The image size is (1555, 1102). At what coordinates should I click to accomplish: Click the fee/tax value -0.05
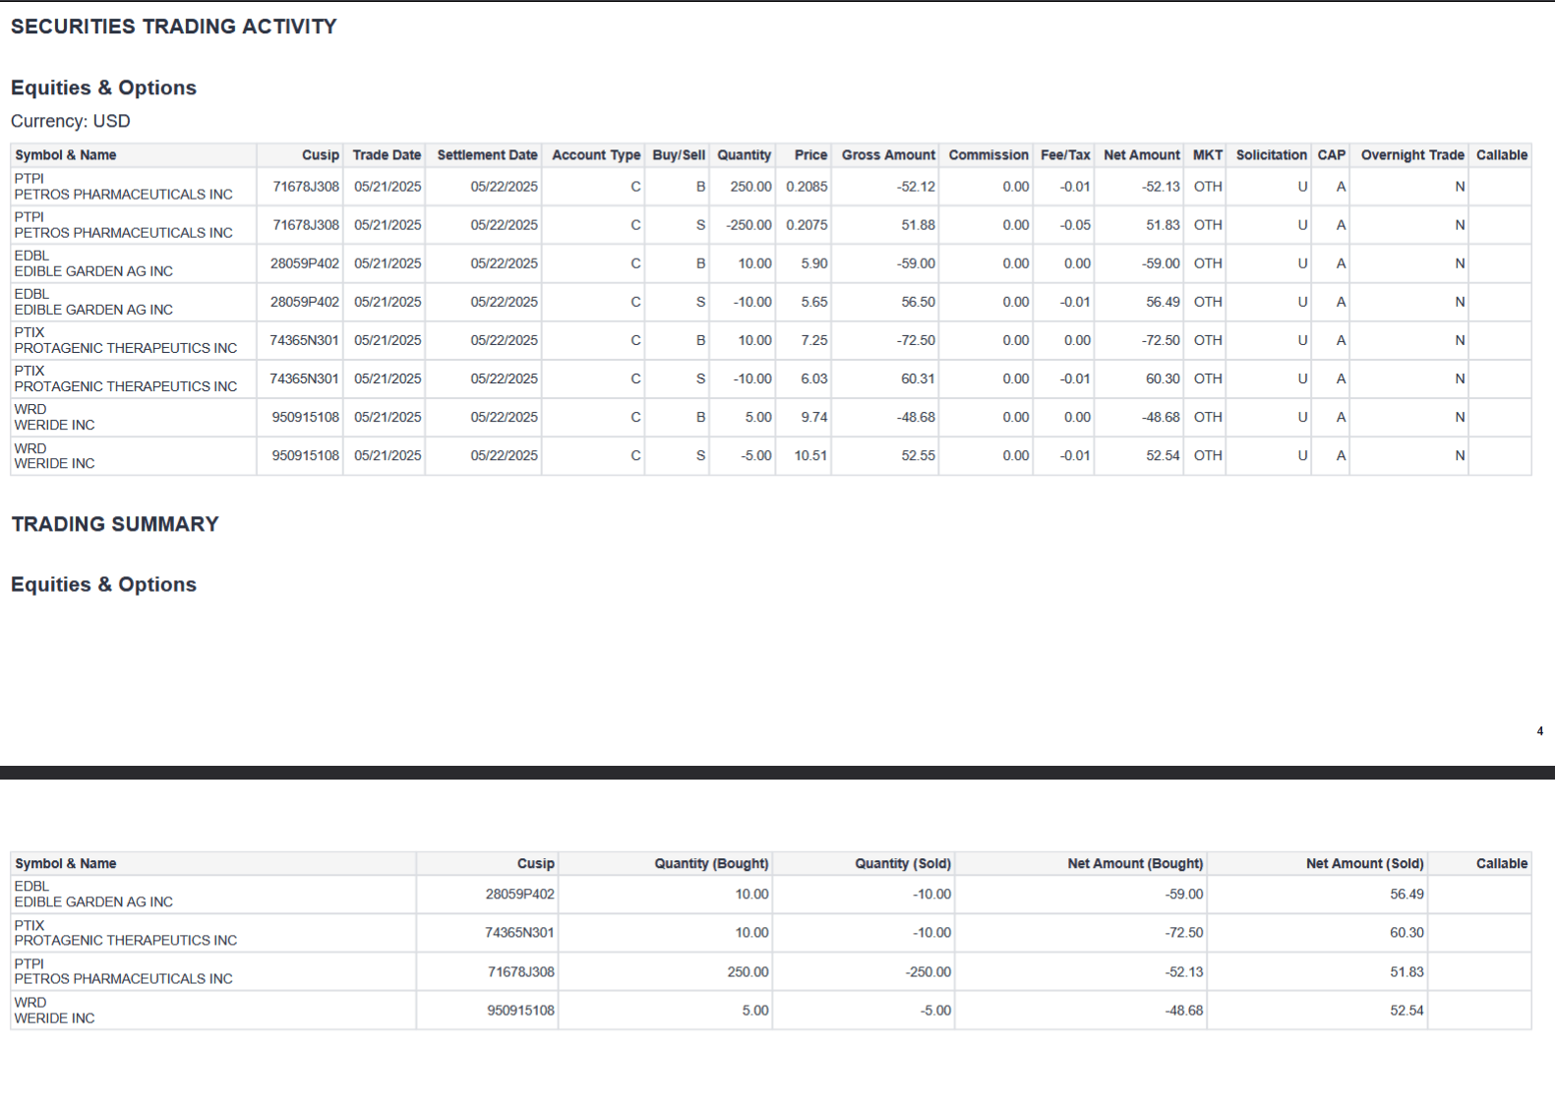(x=1076, y=225)
